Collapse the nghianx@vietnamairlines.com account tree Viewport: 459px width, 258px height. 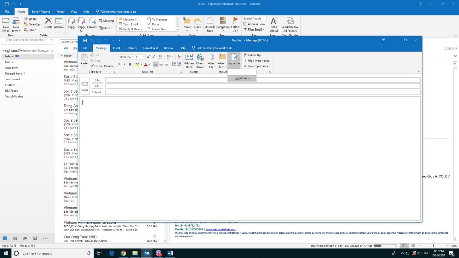coord(3,51)
